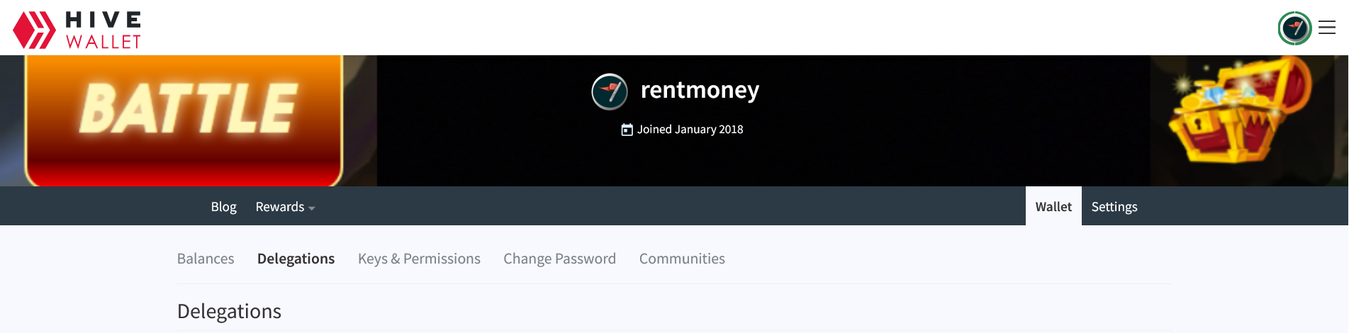Open Keys & Permissions section
The width and height of the screenshot is (1349, 333).
coord(419,259)
